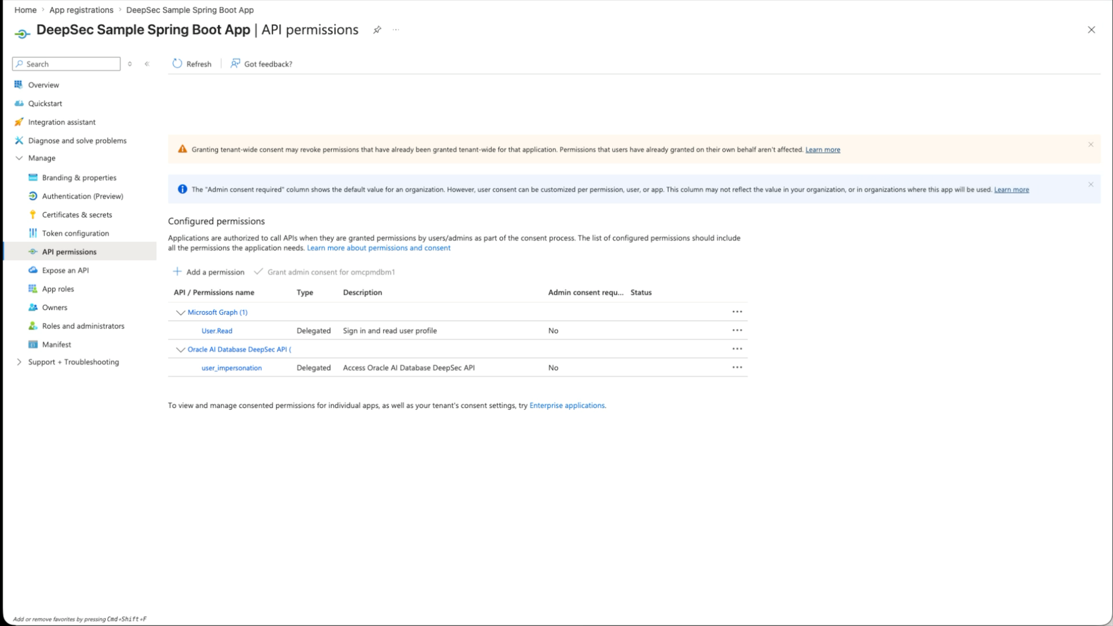Collapse the Oracle AI Database DeepSec API group

click(180, 350)
